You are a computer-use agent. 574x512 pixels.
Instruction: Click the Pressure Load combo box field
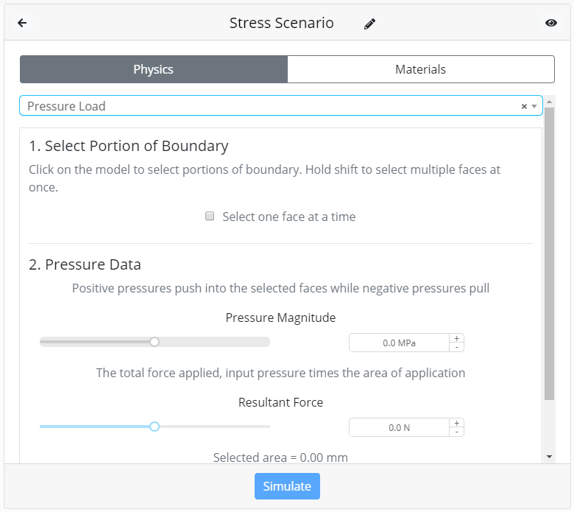point(281,106)
